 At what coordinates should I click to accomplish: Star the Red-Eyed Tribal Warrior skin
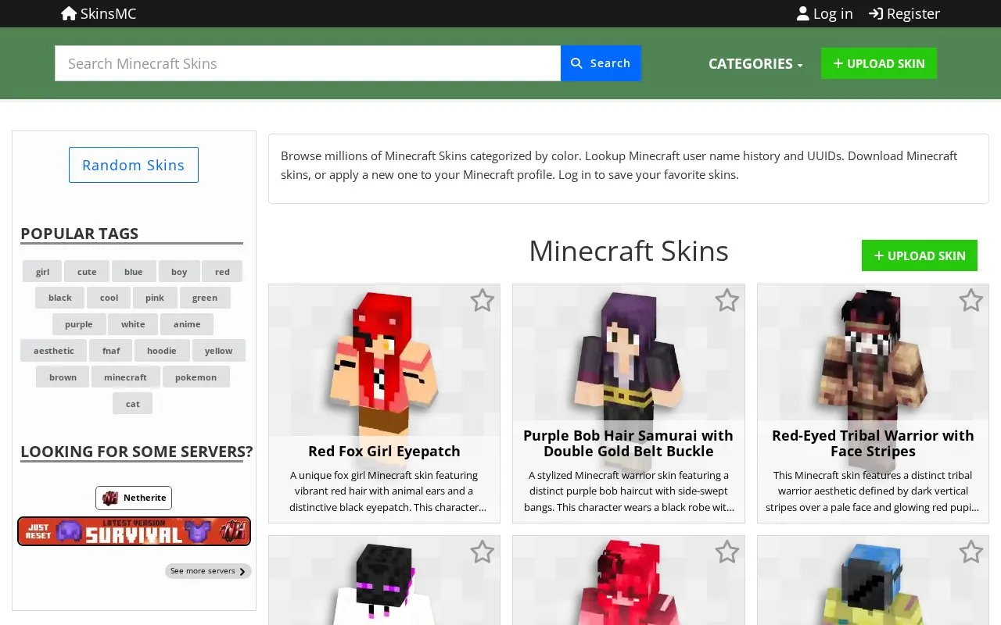[x=971, y=301]
